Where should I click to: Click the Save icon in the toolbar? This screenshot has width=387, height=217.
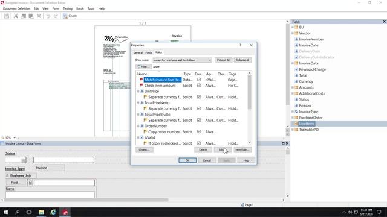click(x=7, y=16)
